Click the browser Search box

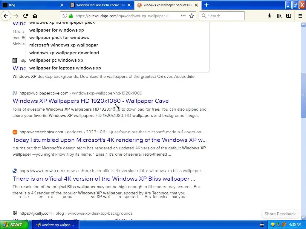pyautogui.click(x=222, y=16)
